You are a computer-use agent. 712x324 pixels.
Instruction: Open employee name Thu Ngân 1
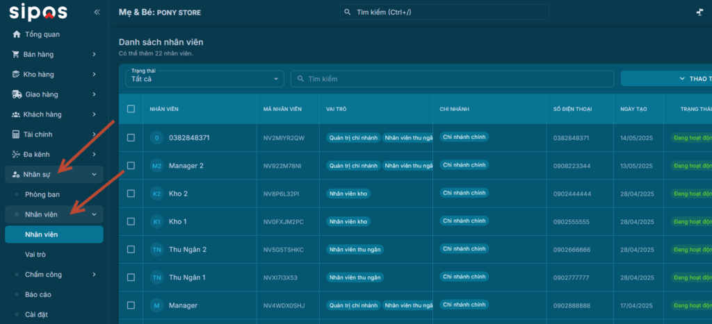(x=187, y=278)
